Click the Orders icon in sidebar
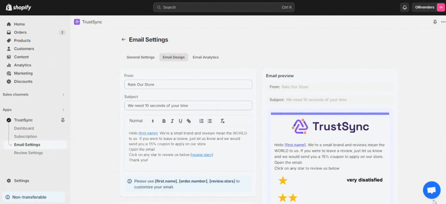The height and width of the screenshot is (204, 446). [x=9, y=32]
